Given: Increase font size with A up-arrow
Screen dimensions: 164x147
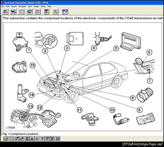Looking at the screenshot, I should tap(17, 139).
